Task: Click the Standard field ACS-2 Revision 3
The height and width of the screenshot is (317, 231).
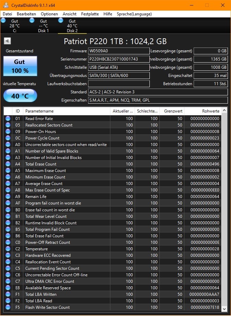Action: (x=158, y=92)
